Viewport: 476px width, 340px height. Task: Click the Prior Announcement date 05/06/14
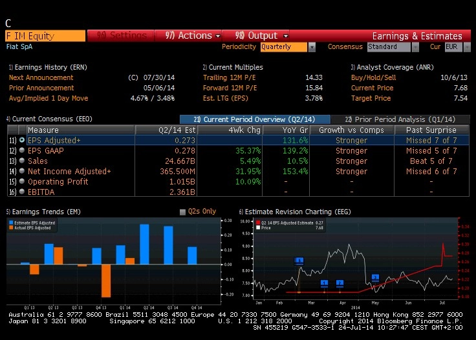coord(159,88)
